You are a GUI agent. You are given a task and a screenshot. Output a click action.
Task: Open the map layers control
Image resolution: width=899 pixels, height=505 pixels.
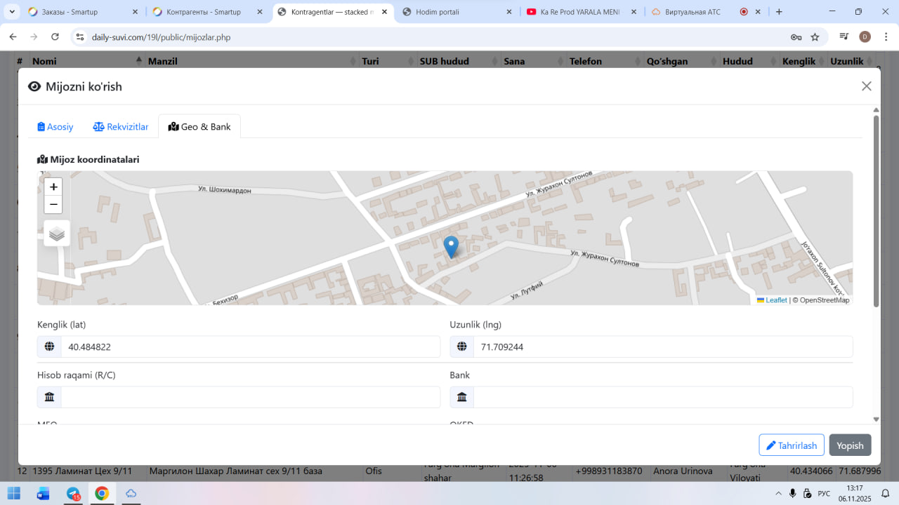[57, 234]
